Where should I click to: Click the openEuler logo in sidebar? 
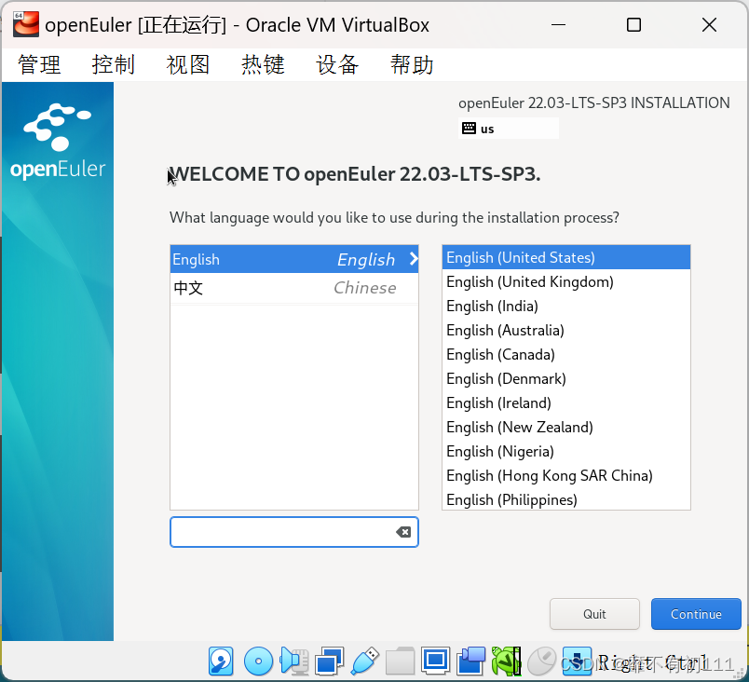pyautogui.click(x=58, y=142)
